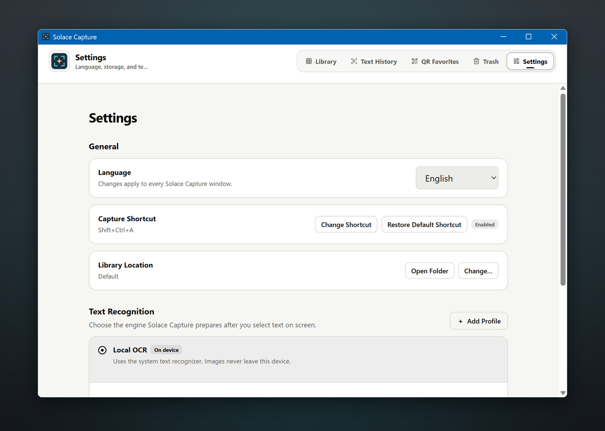
Task: Click the Capture Shortcut heading
Action: (127, 219)
